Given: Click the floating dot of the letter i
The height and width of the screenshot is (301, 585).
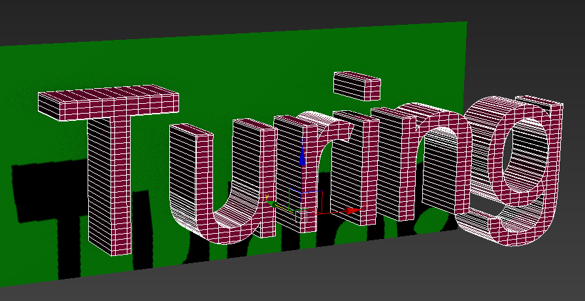Looking at the screenshot, I should click(357, 86).
